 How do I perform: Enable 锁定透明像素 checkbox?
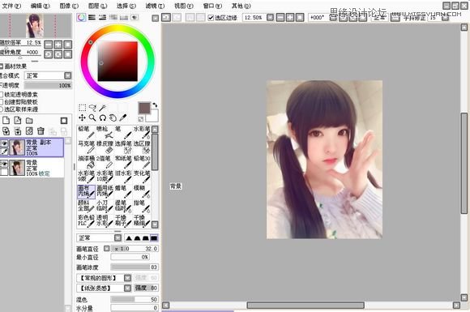tap(1, 95)
